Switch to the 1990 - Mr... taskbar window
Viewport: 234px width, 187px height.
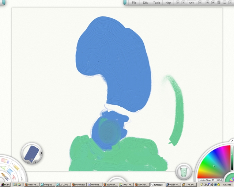click(x=126, y=184)
